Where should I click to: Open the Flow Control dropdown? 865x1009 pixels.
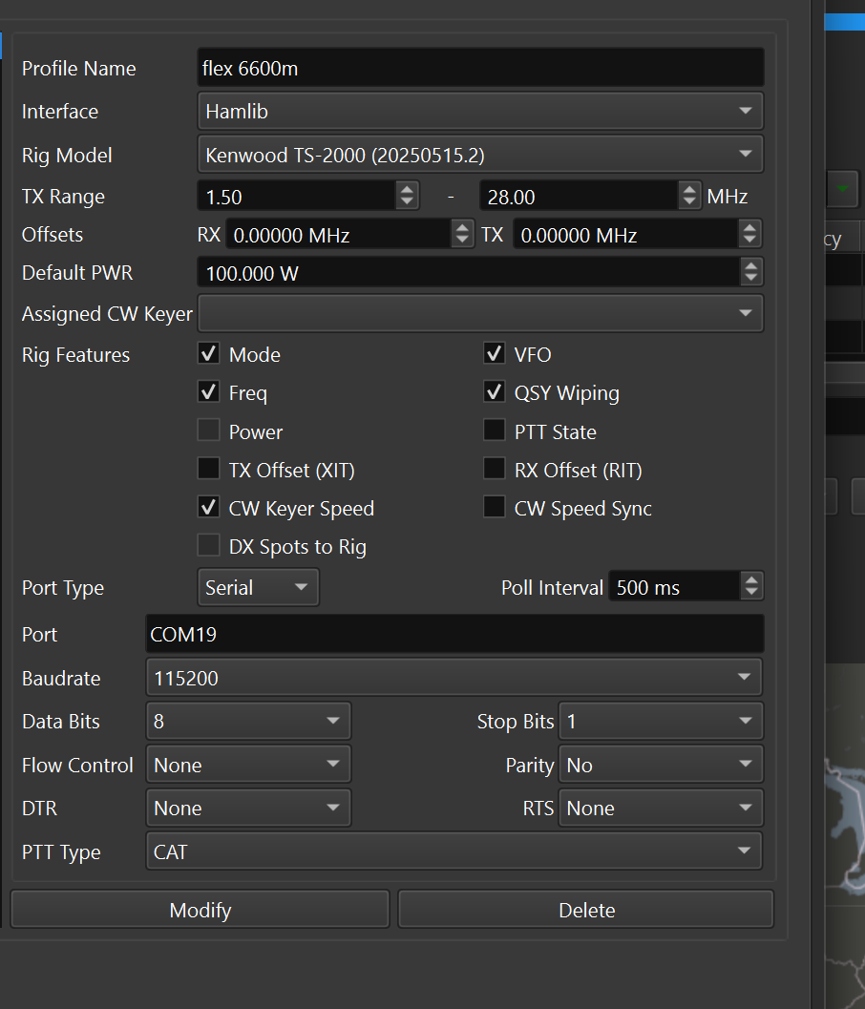point(248,765)
